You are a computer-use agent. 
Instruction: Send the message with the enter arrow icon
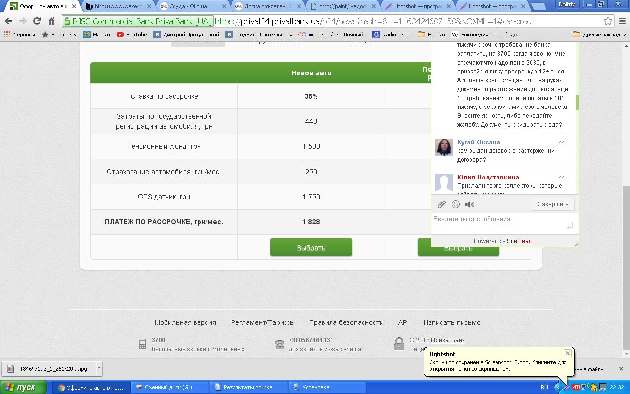pyautogui.click(x=570, y=226)
